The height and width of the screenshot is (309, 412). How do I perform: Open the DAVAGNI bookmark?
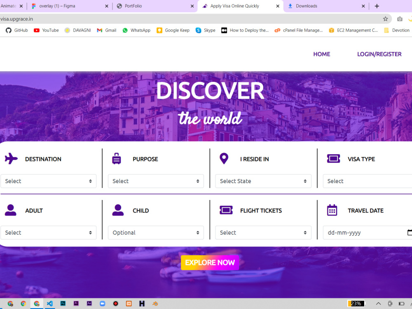tap(78, 30)
